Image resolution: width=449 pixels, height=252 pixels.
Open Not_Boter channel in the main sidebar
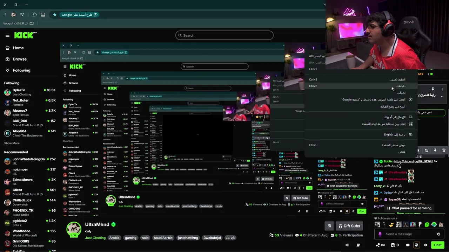coord(30,102)
